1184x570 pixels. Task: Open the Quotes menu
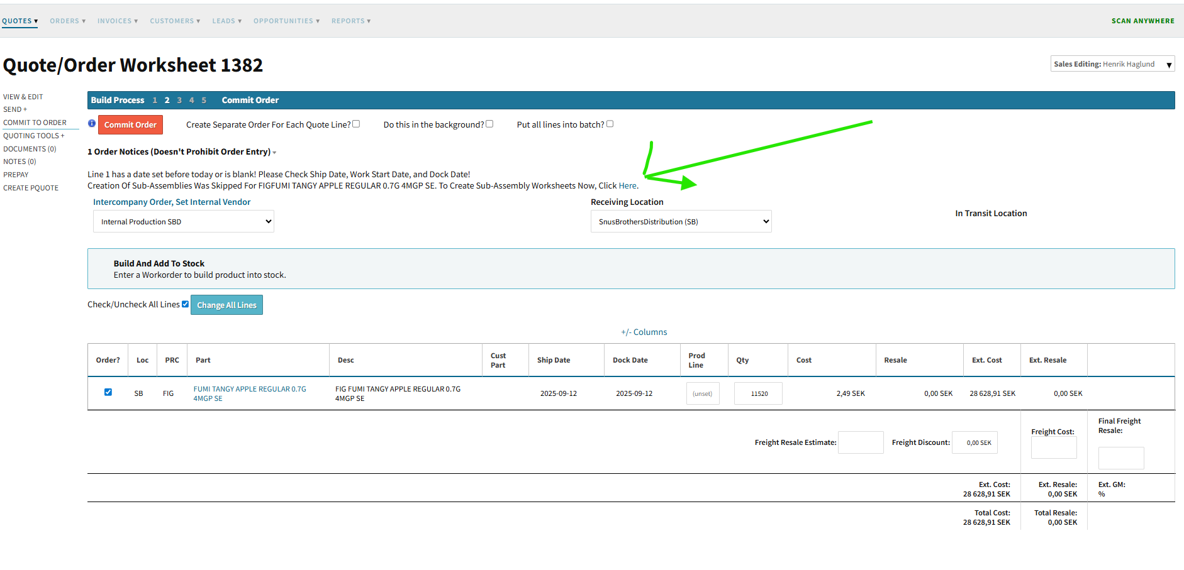click(20, 21)
